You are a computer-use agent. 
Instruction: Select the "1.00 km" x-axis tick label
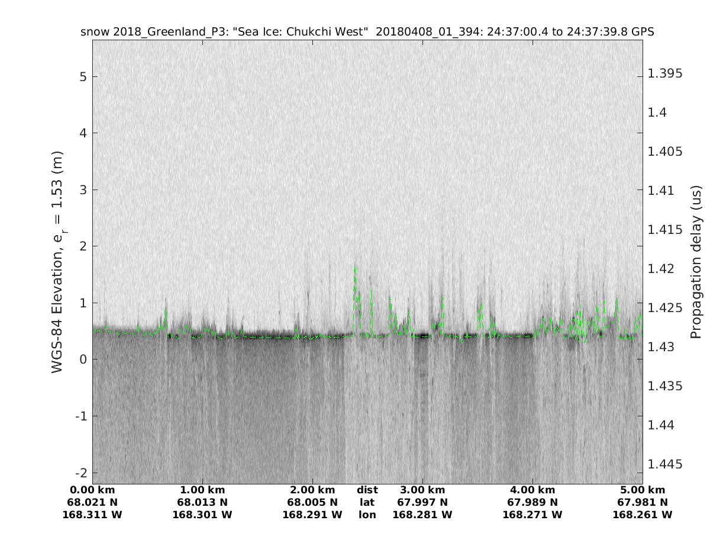click(x=202, y=490)
